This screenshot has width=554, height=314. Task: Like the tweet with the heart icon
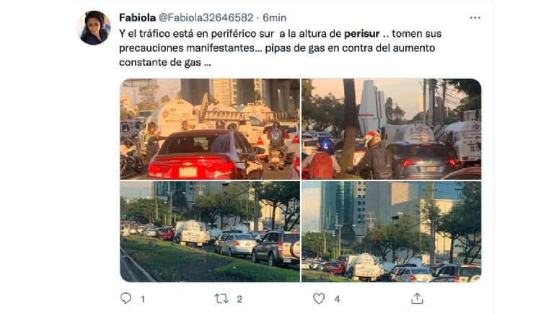click(x=319, y=299)
